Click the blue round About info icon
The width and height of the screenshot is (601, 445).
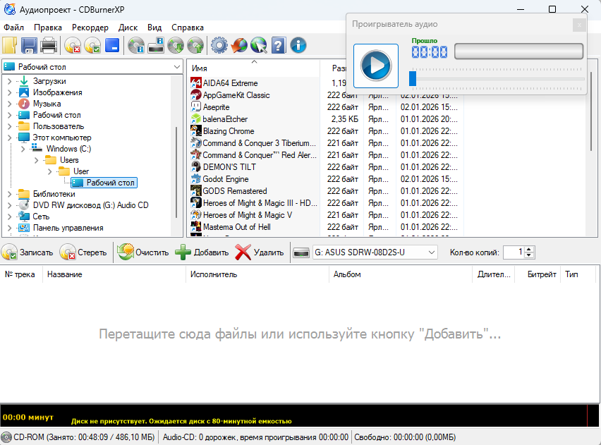pyautogui.click(x=298, y=46)
